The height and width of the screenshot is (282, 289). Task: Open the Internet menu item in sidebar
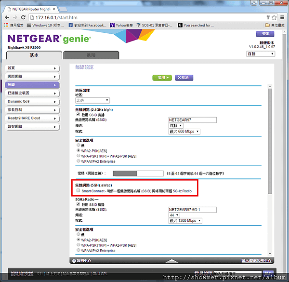point(32,77)
